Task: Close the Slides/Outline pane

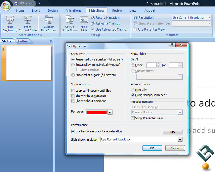Action: click(51, 41)
